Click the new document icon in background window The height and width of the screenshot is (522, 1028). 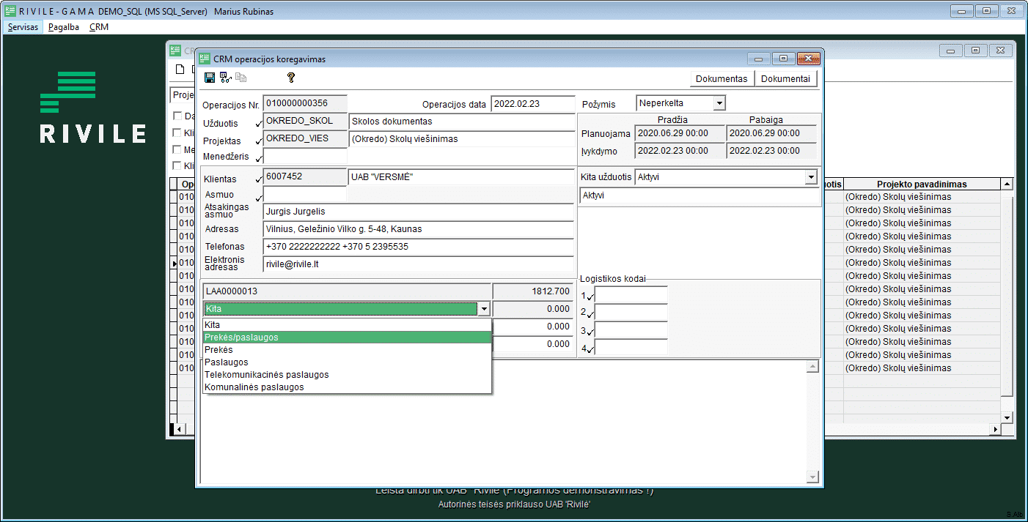click(180, 70)
